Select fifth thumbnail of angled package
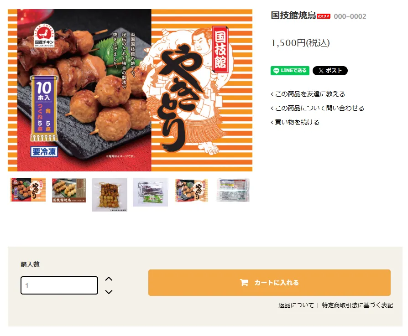Screen dimensions: 408x336 pos(192,191)
